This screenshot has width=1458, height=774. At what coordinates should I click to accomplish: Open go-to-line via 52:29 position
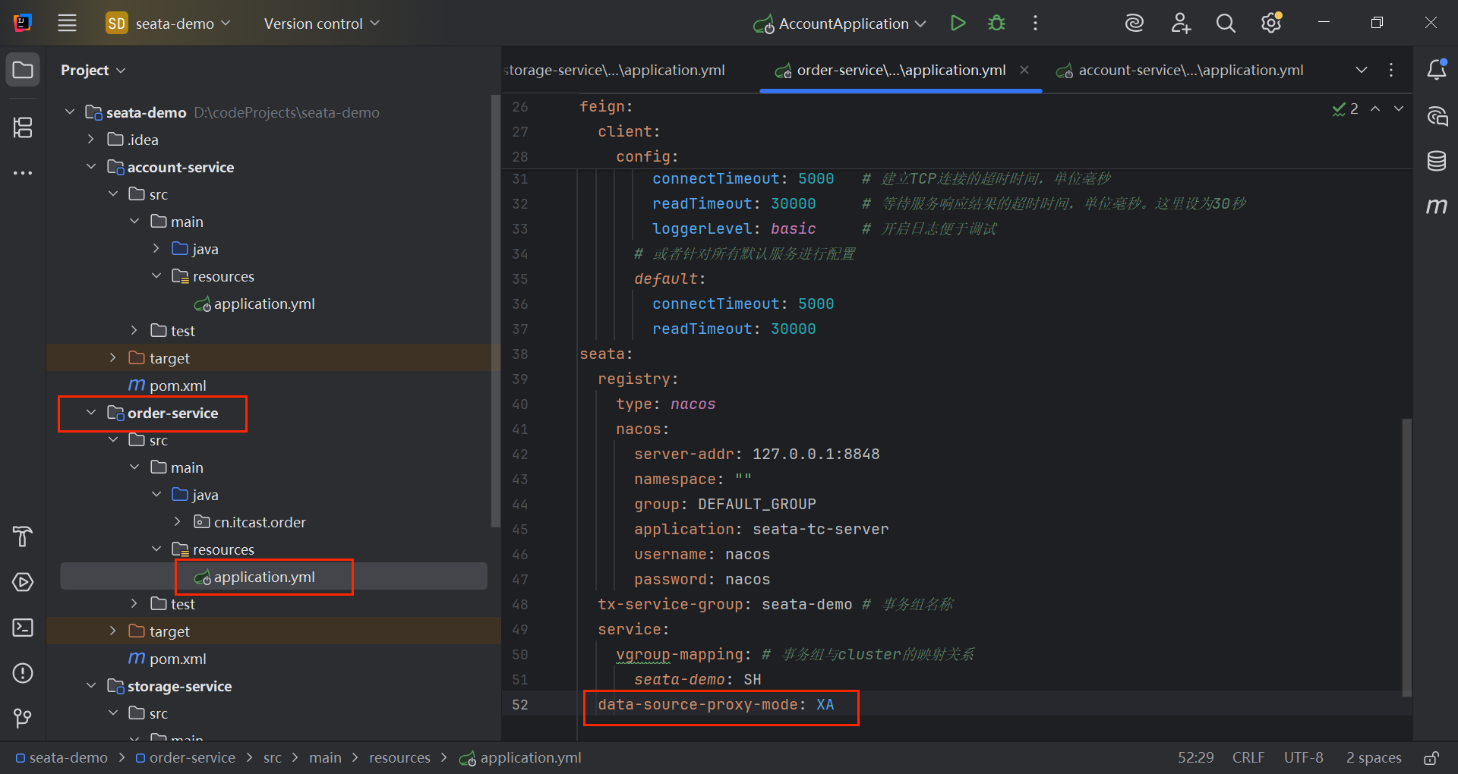tap(1195, 757)
